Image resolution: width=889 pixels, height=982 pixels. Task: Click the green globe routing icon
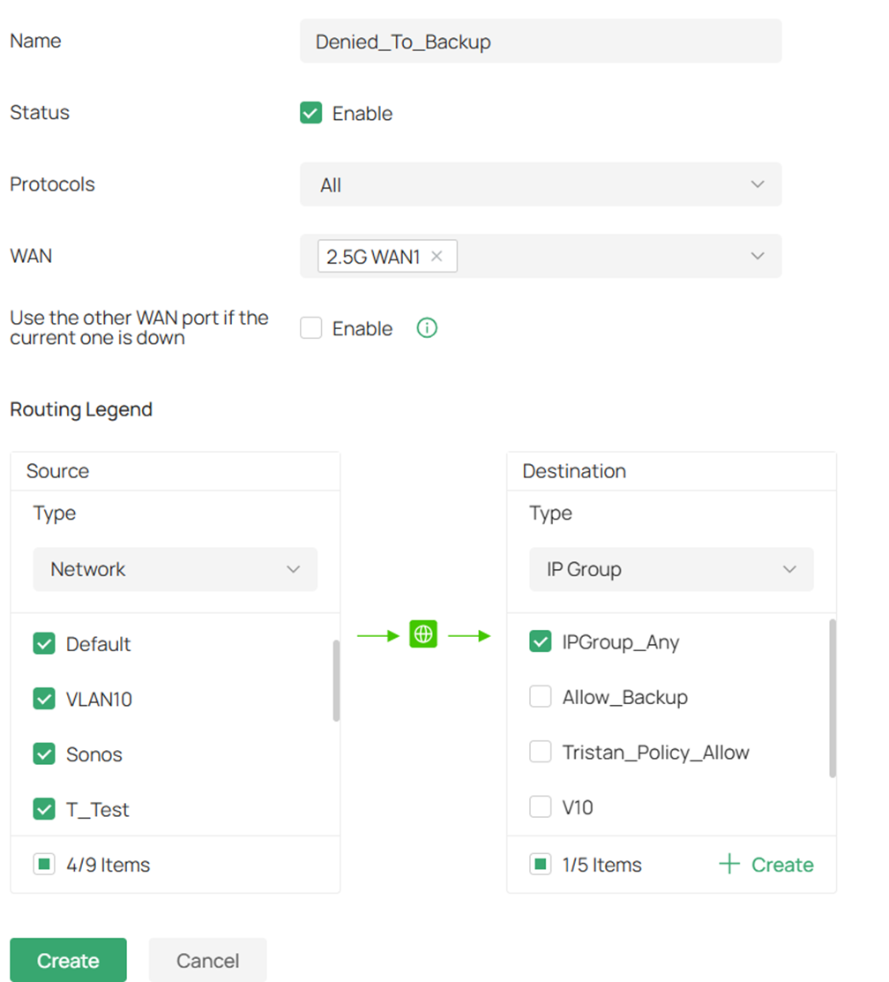423,634
